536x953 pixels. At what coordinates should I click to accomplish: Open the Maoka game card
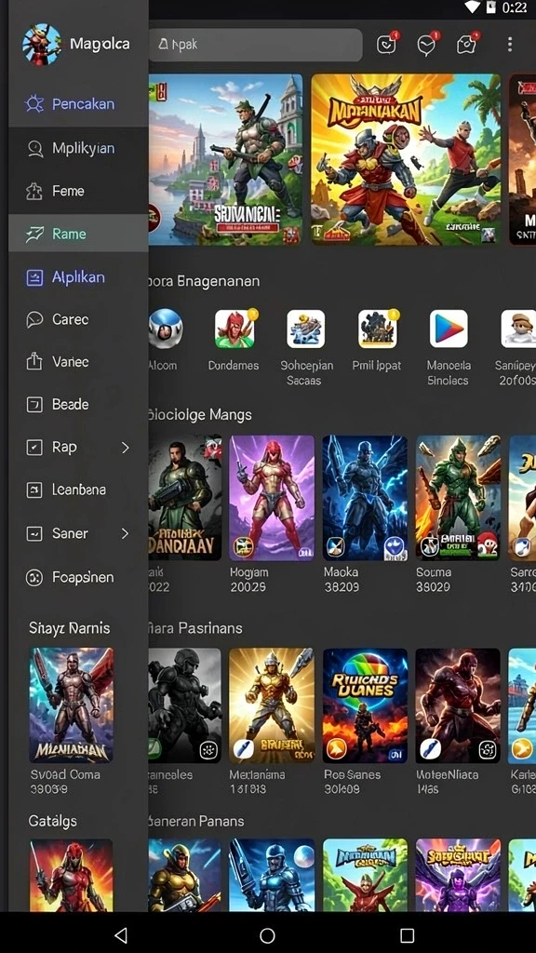pyautogui.click(x=365, y=498)
